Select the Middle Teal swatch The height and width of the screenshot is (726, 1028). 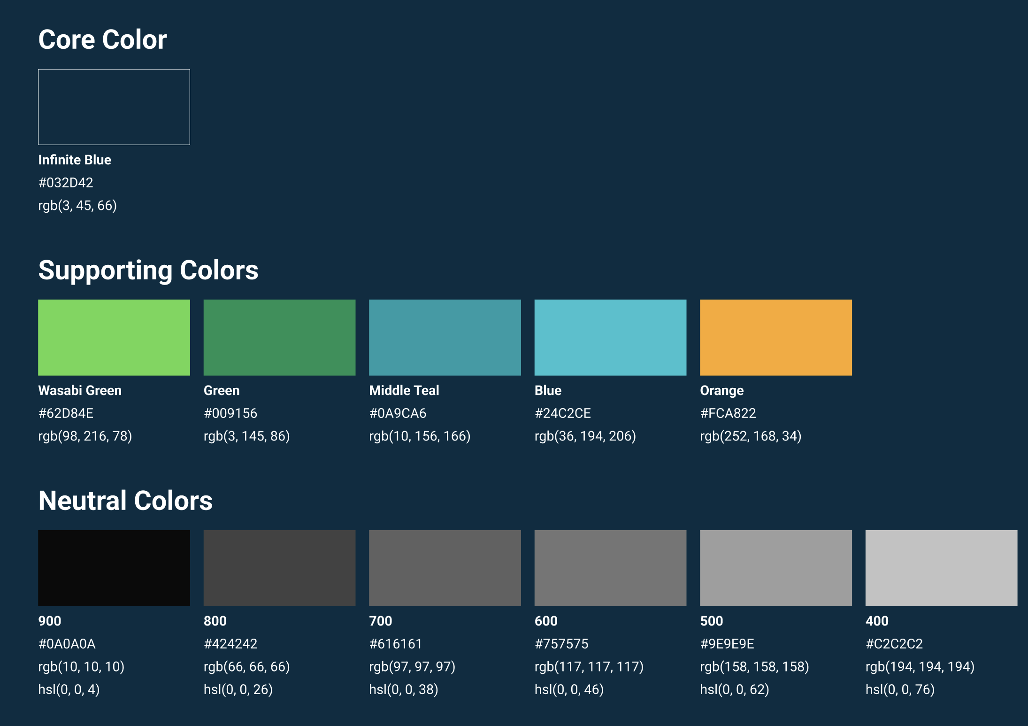(x=445, y=338)
